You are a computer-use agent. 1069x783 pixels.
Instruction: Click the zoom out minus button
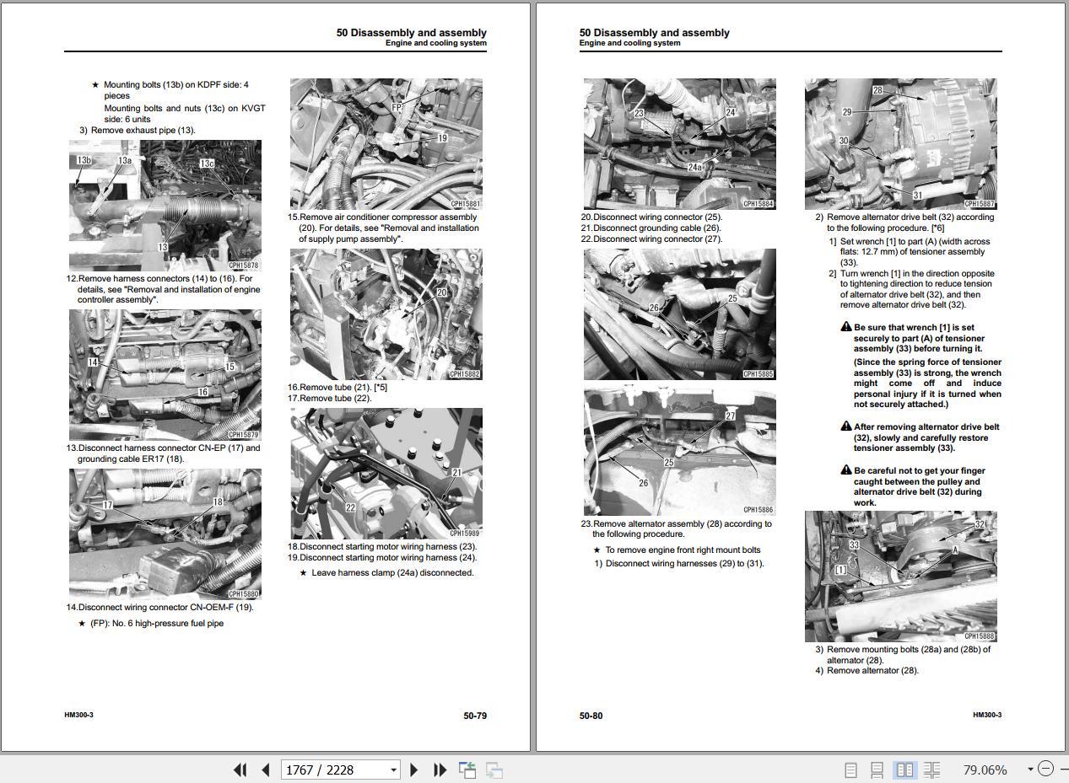[1046, 769]
